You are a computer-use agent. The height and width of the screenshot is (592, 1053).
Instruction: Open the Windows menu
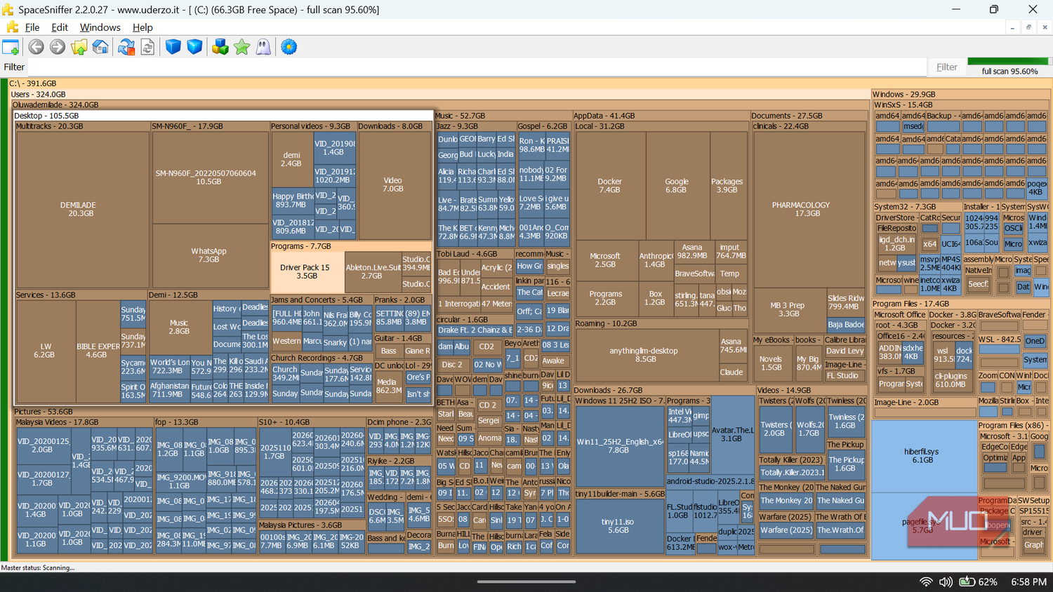(x=100, y=27)
